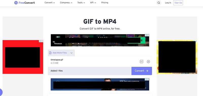Click the purple circle widget at bottom-left edge

(1, 92)
